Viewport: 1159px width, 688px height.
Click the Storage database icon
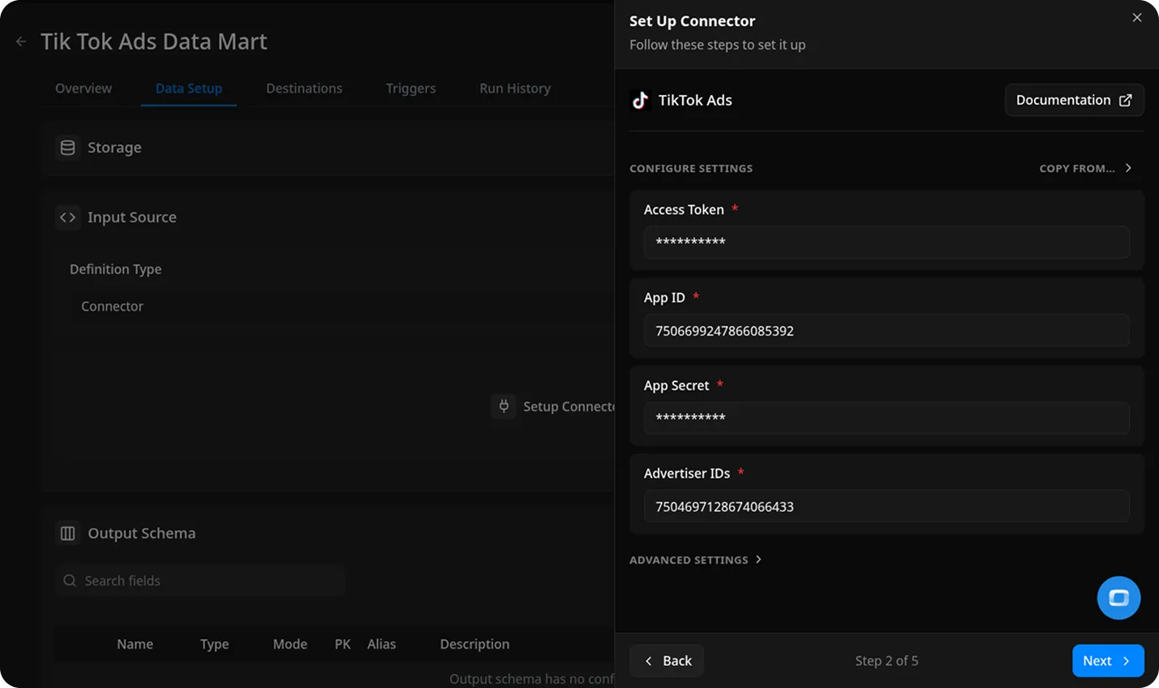[x=67, y=147]
